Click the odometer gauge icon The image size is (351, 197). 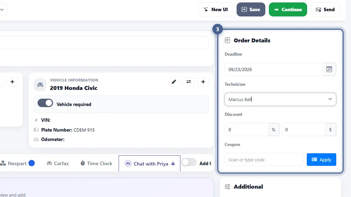click(x=36, y=140)
